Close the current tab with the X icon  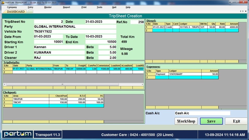pos(246,11)
